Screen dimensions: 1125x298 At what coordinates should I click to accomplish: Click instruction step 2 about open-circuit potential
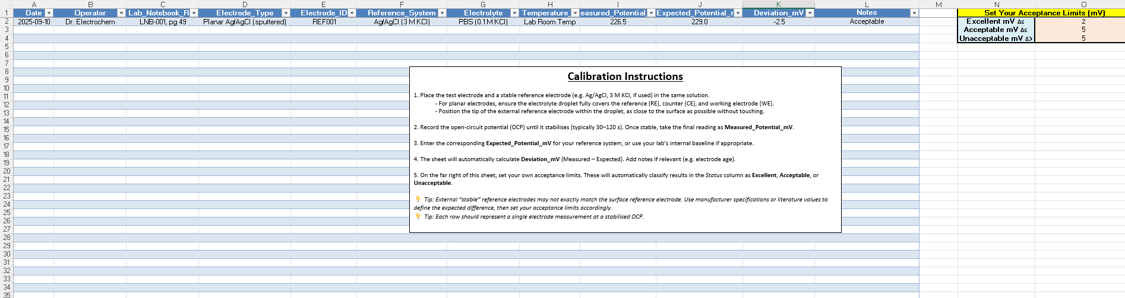(x=603, y=127)
